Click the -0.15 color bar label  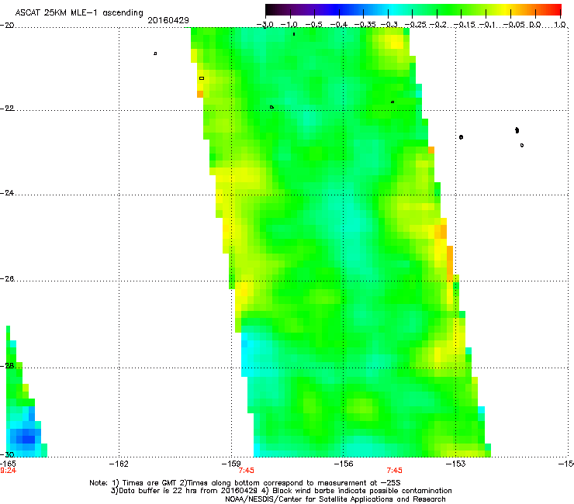click(x=465, y=25)
